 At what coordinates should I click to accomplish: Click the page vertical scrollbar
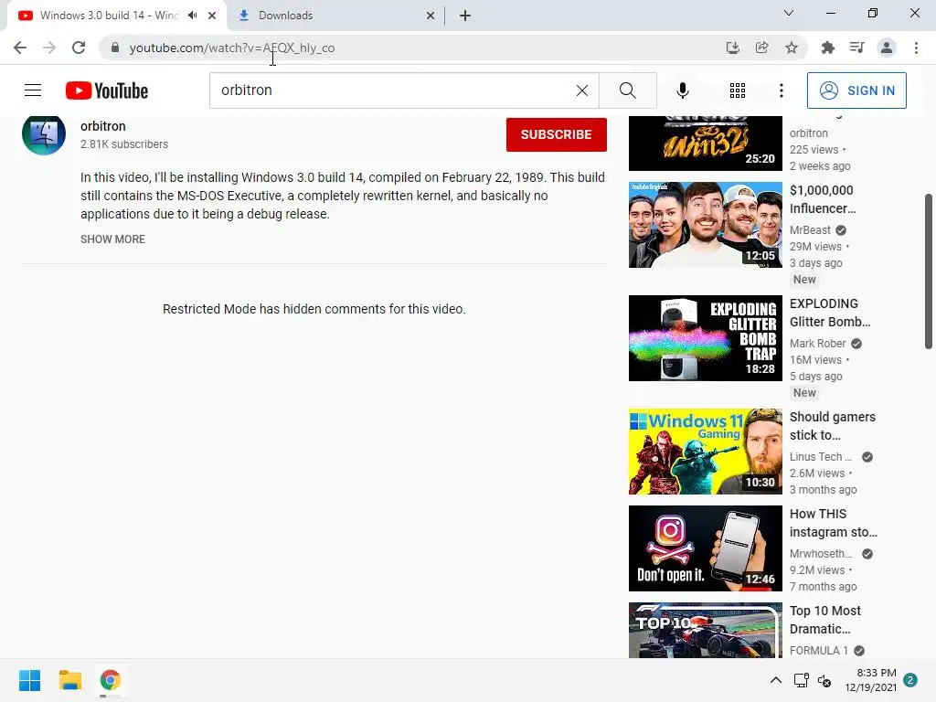coord(929,271)
